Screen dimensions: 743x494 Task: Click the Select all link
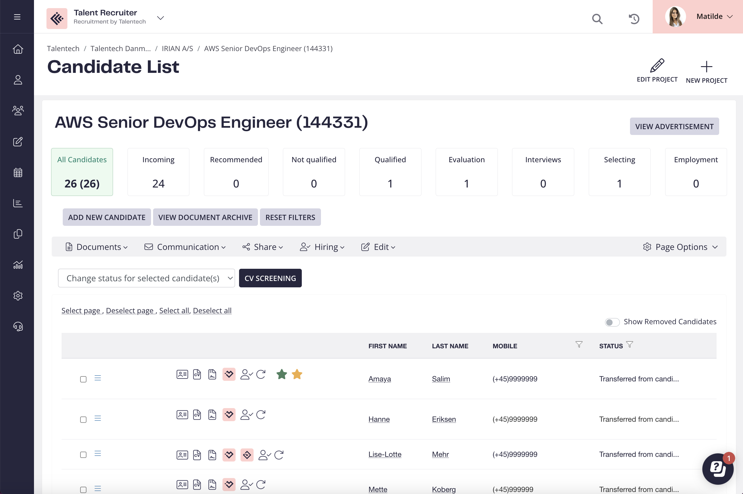tap(174, 310)
